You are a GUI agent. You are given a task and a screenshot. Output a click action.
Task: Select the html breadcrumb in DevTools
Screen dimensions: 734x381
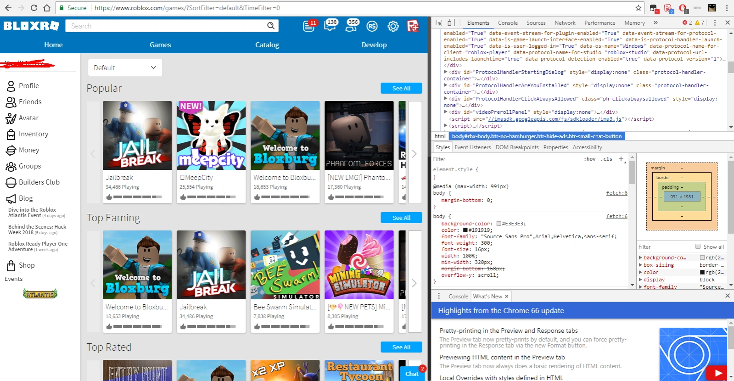[440, 136]
